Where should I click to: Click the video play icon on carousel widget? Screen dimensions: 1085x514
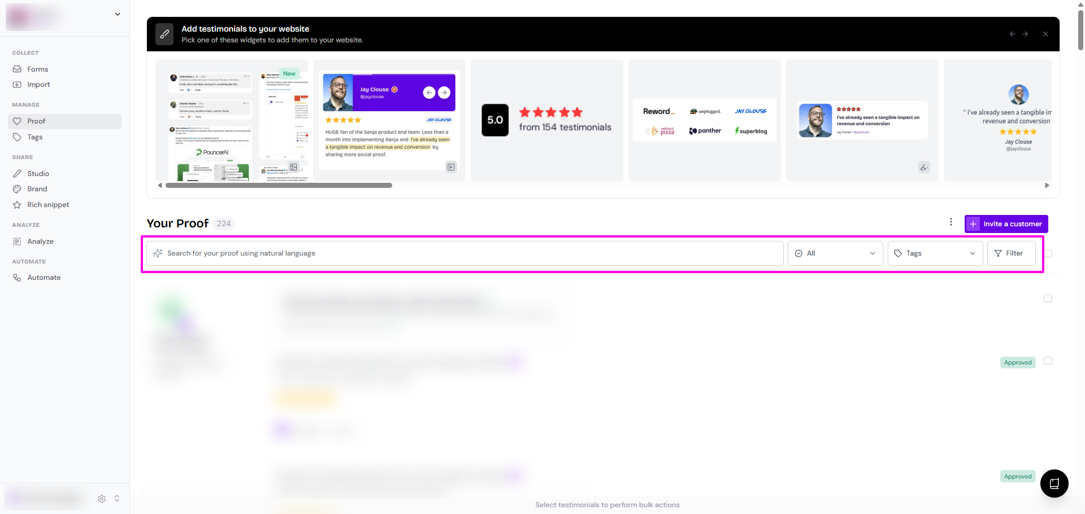[451, 167]
